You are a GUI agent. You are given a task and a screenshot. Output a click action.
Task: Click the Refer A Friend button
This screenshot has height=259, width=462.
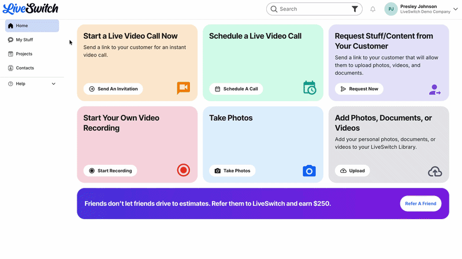tap(420, 203)
